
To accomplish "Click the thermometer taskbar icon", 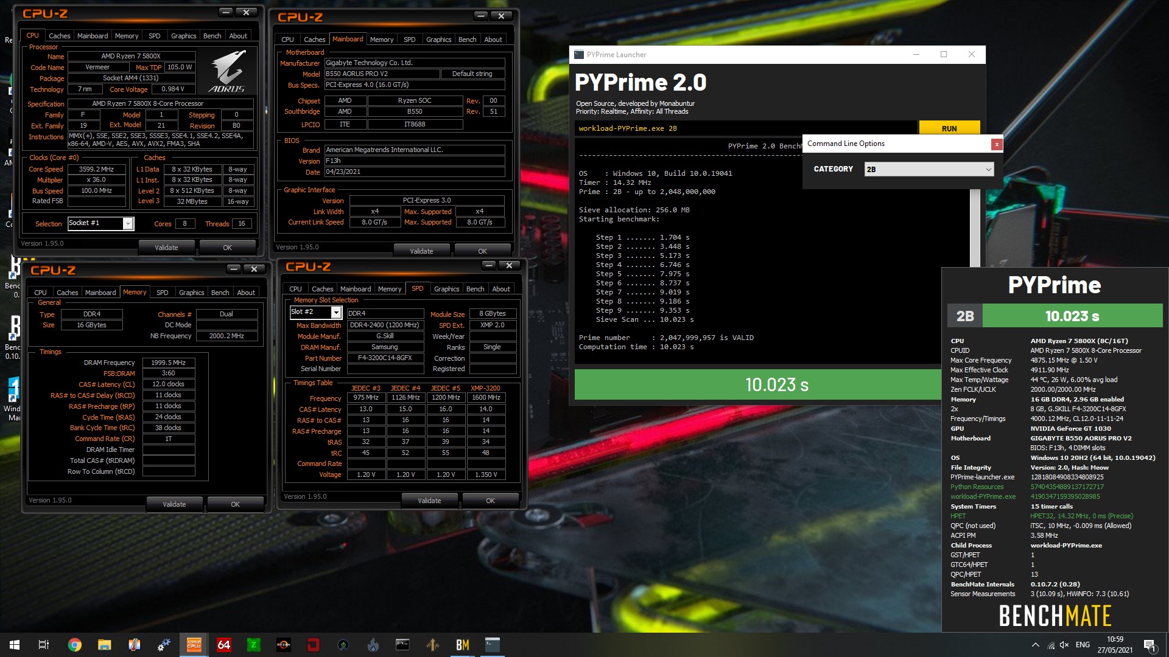I will pyautogui.click(x=134, y=645).
